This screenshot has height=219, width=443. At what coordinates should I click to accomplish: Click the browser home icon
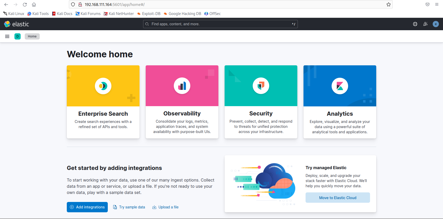[34, 4]
